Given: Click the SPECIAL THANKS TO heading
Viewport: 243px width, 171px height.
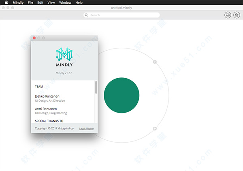Looking at the screenshot, I should tap(49, 121).
